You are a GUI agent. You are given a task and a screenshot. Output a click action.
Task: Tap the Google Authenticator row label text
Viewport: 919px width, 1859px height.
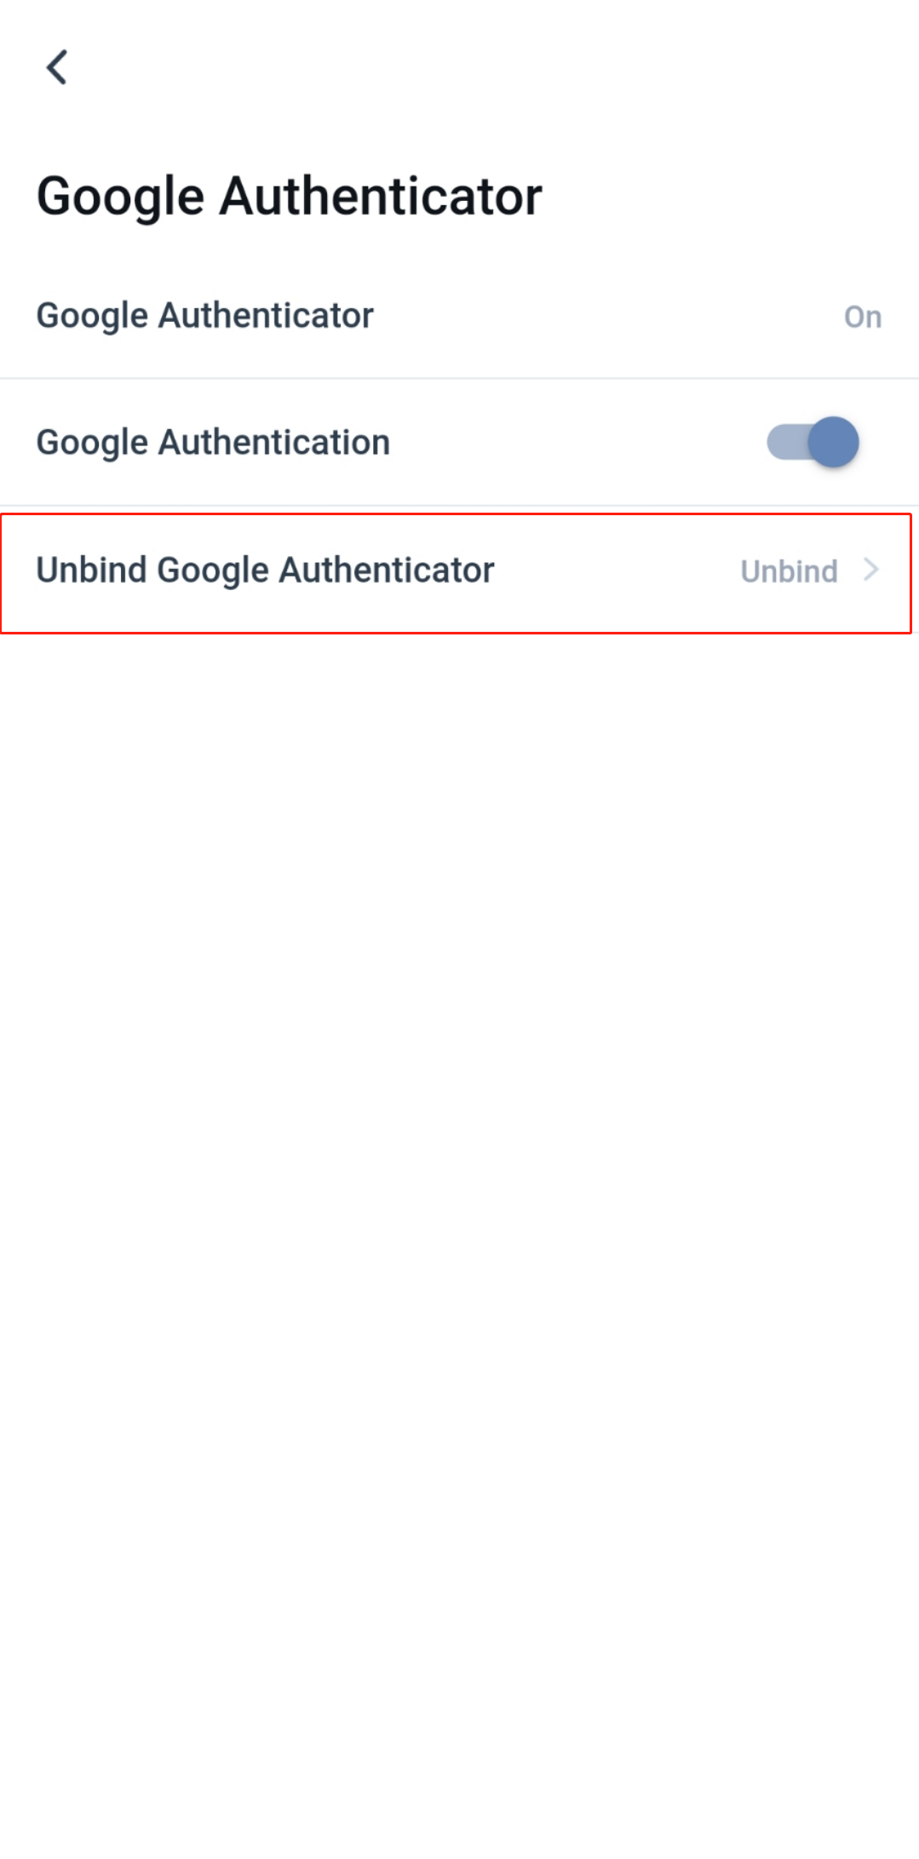(x=204, y=316)
